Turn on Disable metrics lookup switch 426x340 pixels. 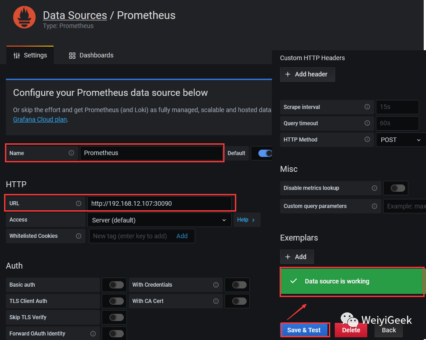[398, 188]
